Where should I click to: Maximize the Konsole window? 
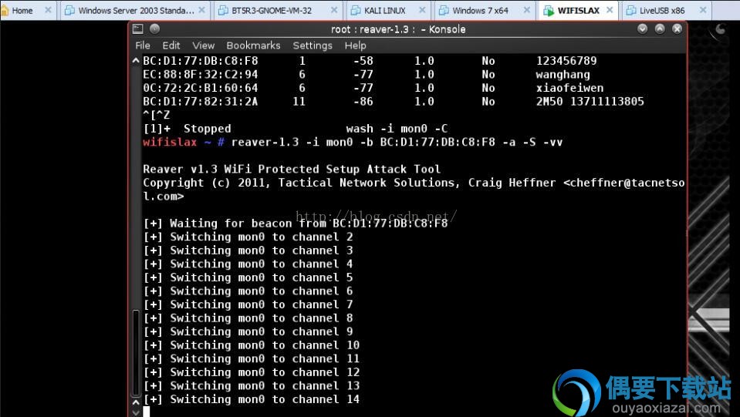tap(660, 29)
